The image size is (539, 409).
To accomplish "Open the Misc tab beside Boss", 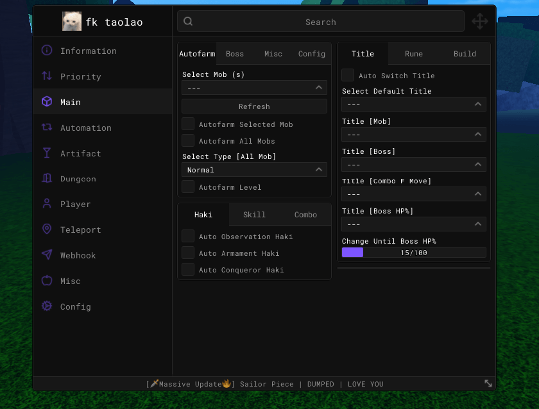I will pos(273,54).
